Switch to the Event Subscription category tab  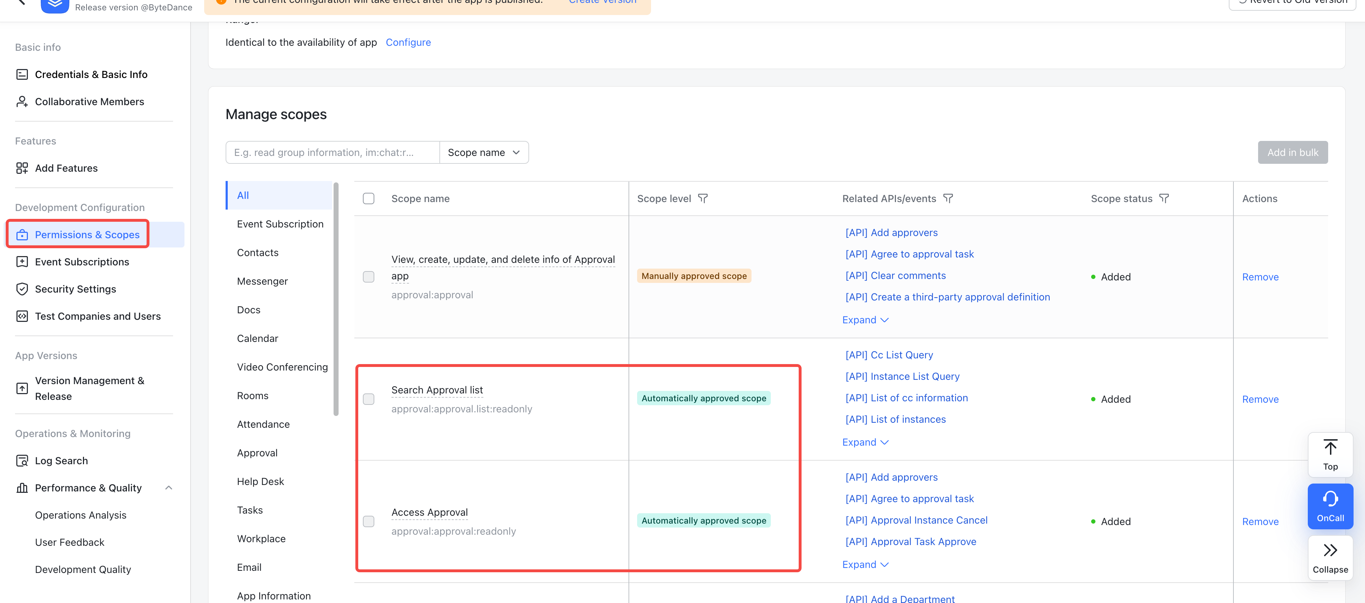tap(280, 224)
